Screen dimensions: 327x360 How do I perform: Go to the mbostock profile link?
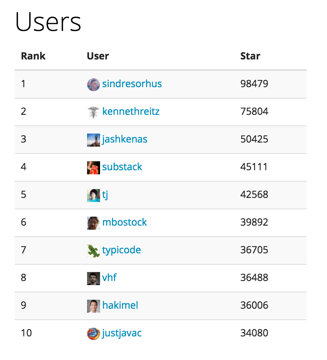click(124, 222)
